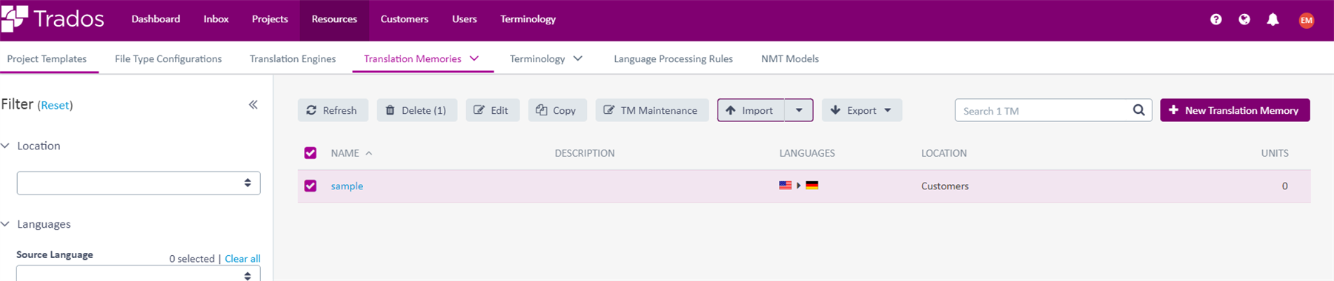This screenshot has height=281, width=1334.
Task: Switch to the Projects menu
Action: click(x=270, y=19)
